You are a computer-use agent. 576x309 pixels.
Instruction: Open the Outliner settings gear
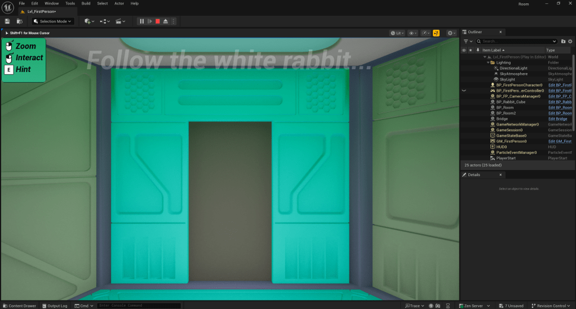(x=570, y=41)
